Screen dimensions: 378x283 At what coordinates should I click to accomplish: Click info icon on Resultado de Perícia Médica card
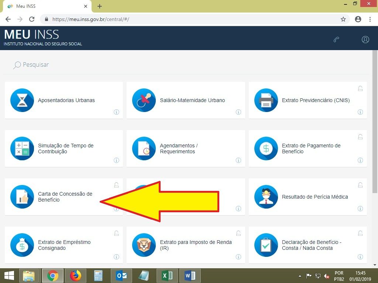[x=360, y=209]
